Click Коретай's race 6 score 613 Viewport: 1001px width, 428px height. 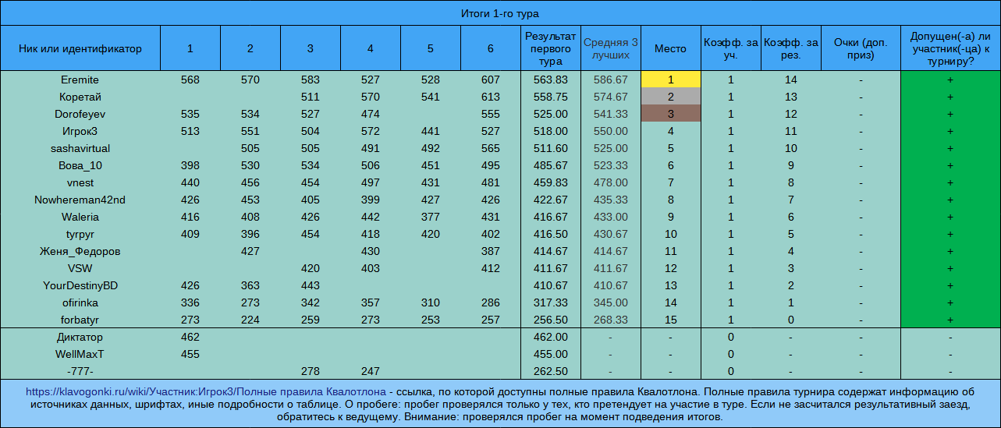point(491,97)
